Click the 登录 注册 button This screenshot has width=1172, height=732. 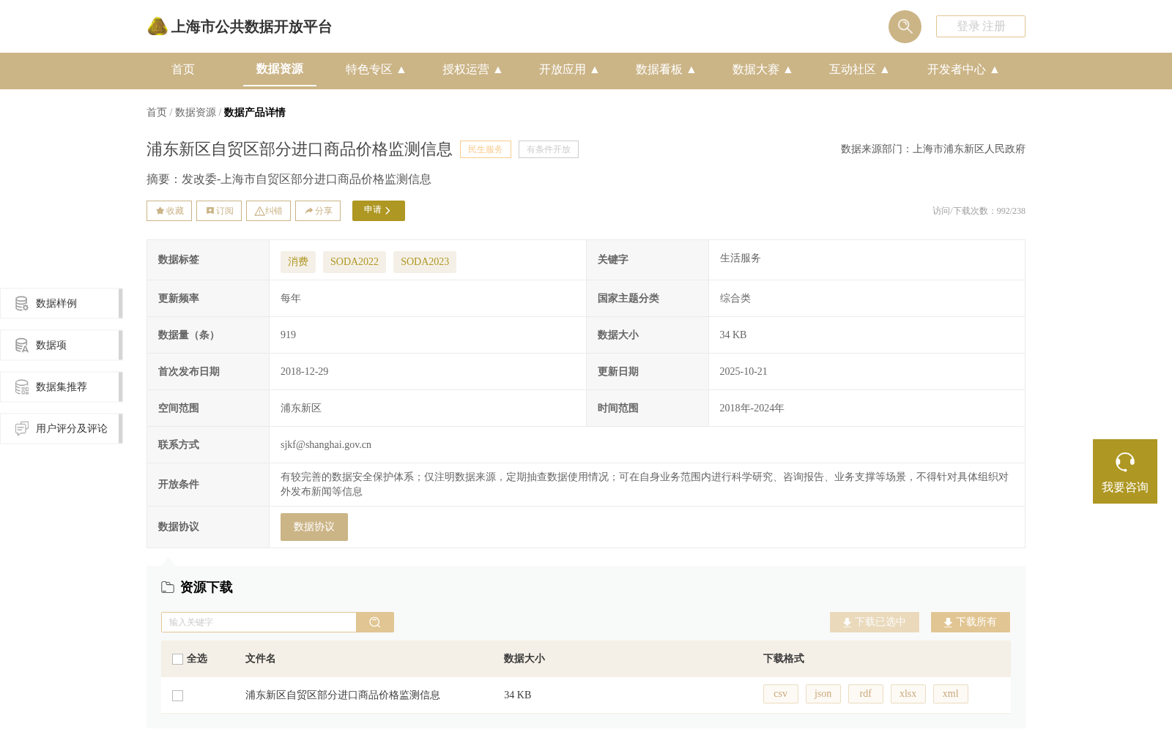click(x=981, y=26)
